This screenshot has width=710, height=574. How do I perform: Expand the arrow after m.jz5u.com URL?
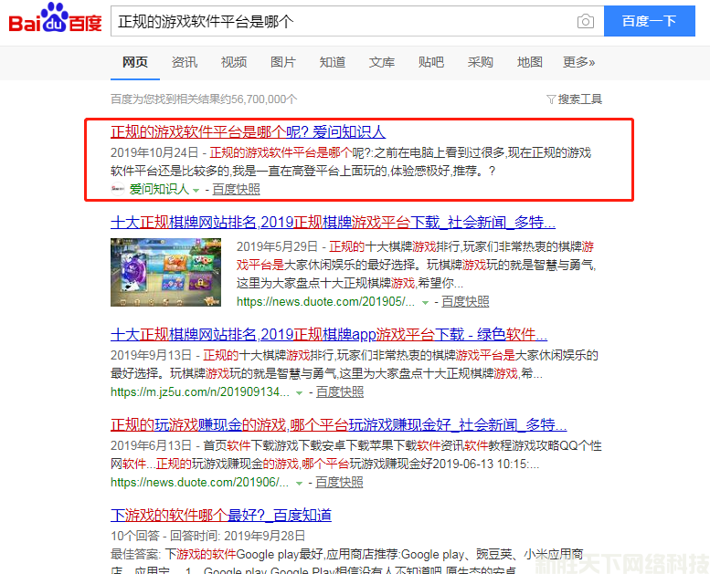click(x=299, y=392)
